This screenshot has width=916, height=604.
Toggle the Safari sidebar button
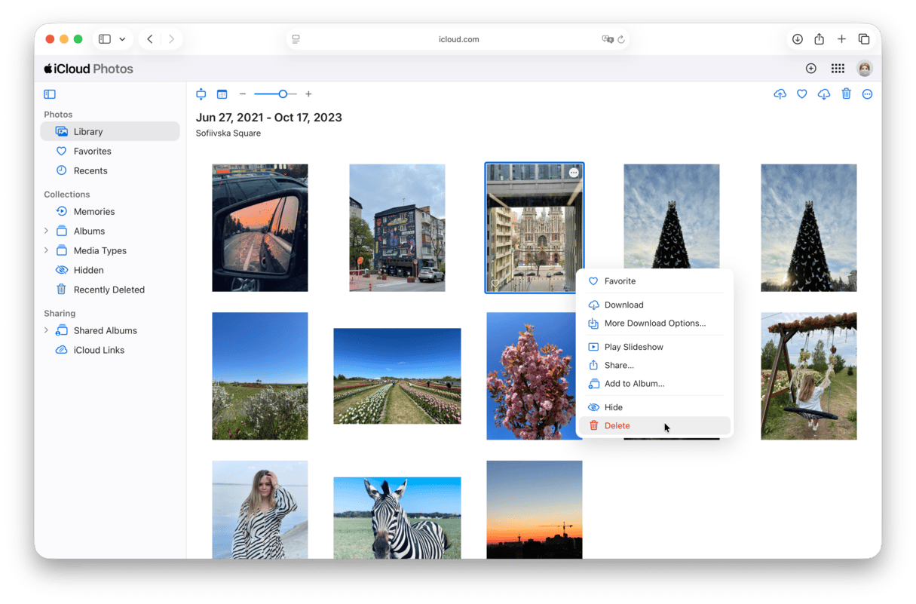click(x=105, y=39)
